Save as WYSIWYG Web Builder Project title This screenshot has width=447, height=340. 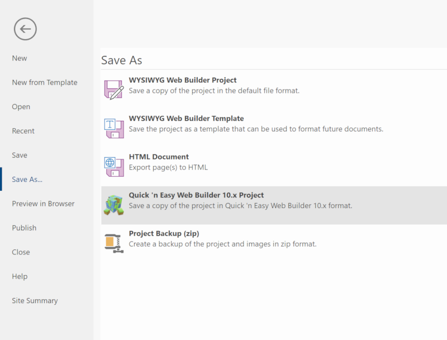point(183,80)
